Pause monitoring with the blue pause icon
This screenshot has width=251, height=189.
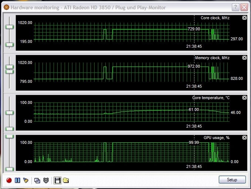coord(17,180)
